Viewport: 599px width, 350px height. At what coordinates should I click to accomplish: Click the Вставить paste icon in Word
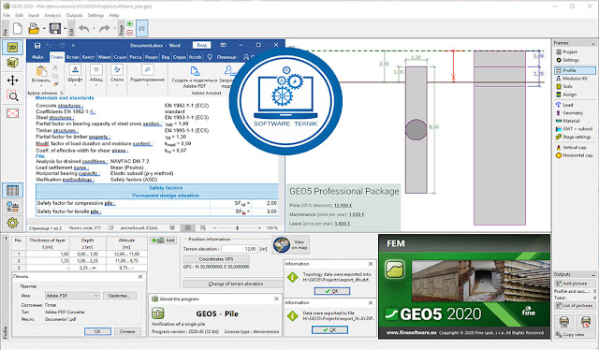pyautogui.click(x=41, y=72)
